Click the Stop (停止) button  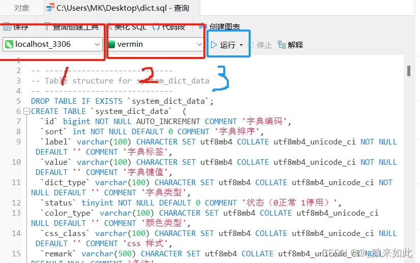pyautogui.click(x=260, y=45)
